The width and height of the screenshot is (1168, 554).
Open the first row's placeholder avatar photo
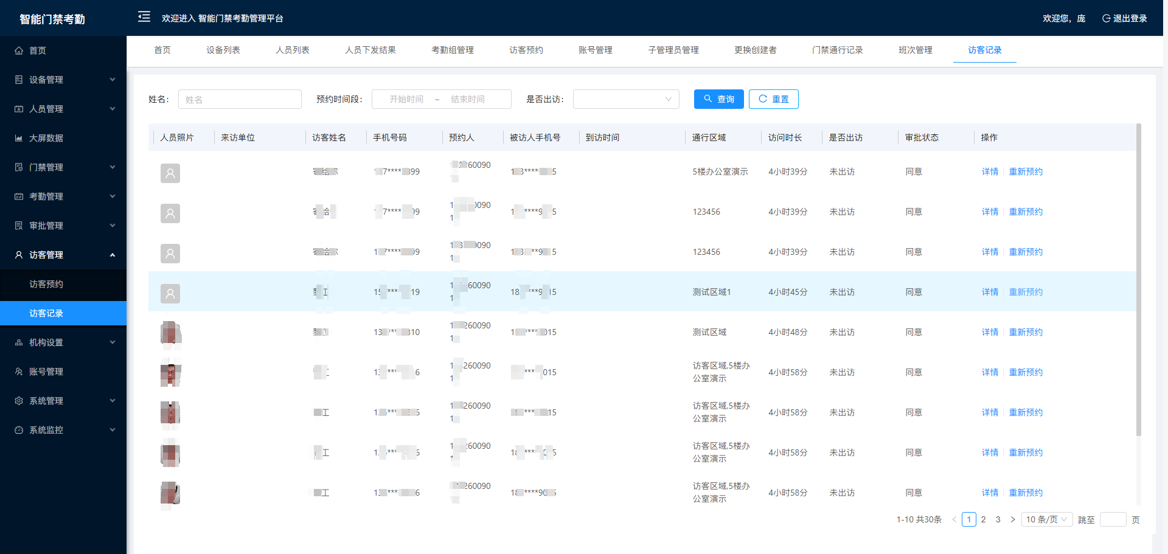(x=170, y=173)
